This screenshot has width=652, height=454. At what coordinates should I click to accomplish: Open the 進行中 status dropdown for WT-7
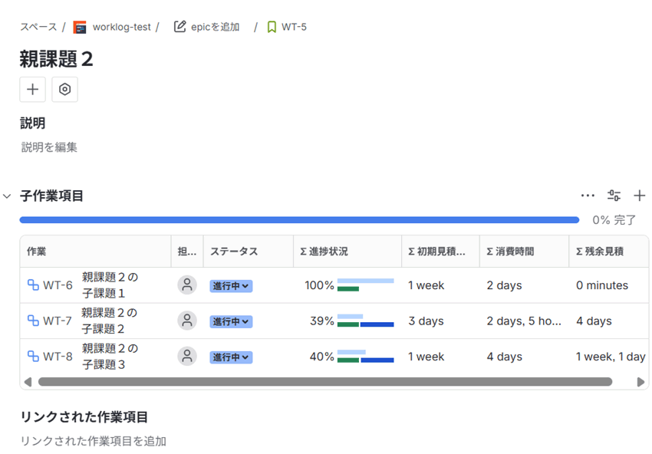pos(231,321)
